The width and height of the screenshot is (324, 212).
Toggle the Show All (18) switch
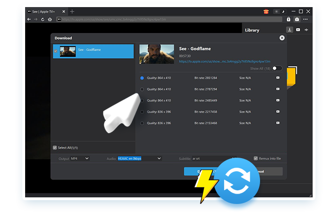pos(277,68)
